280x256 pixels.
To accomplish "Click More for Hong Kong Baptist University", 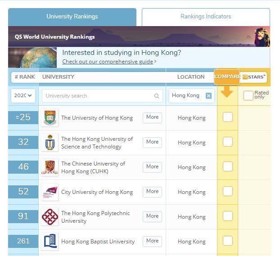I will 152,241.
